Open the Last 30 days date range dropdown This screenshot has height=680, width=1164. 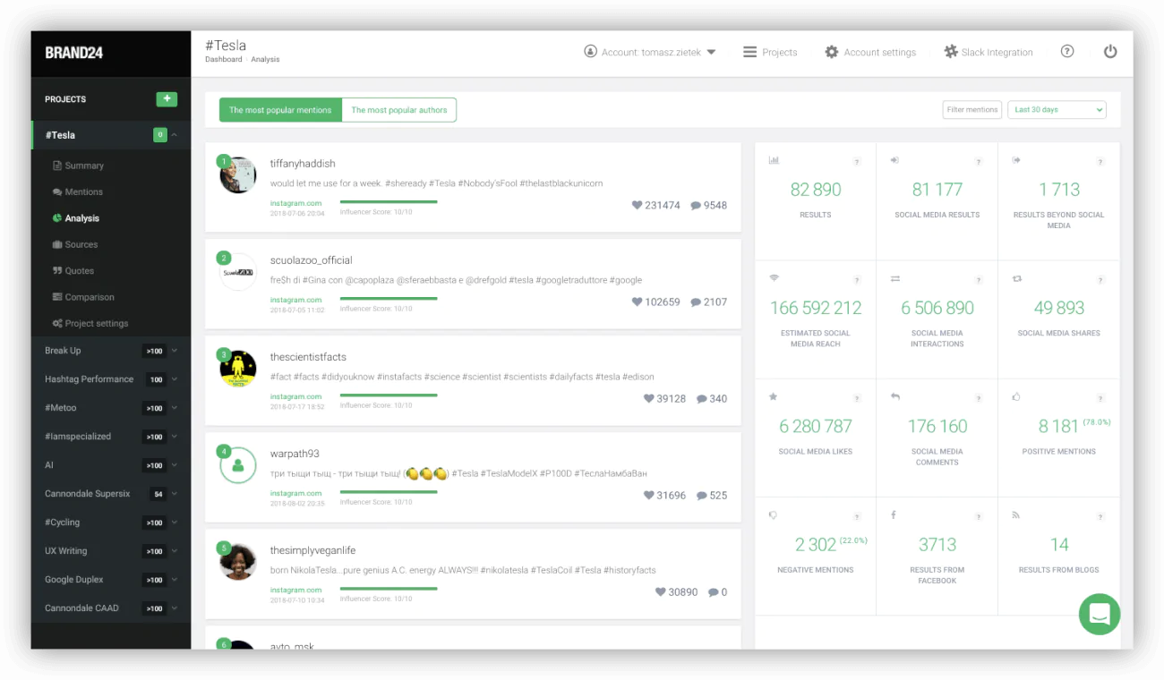1057,109
